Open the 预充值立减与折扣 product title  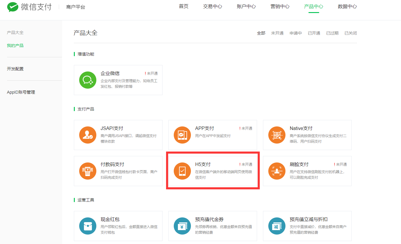click(x=309, y=219)
